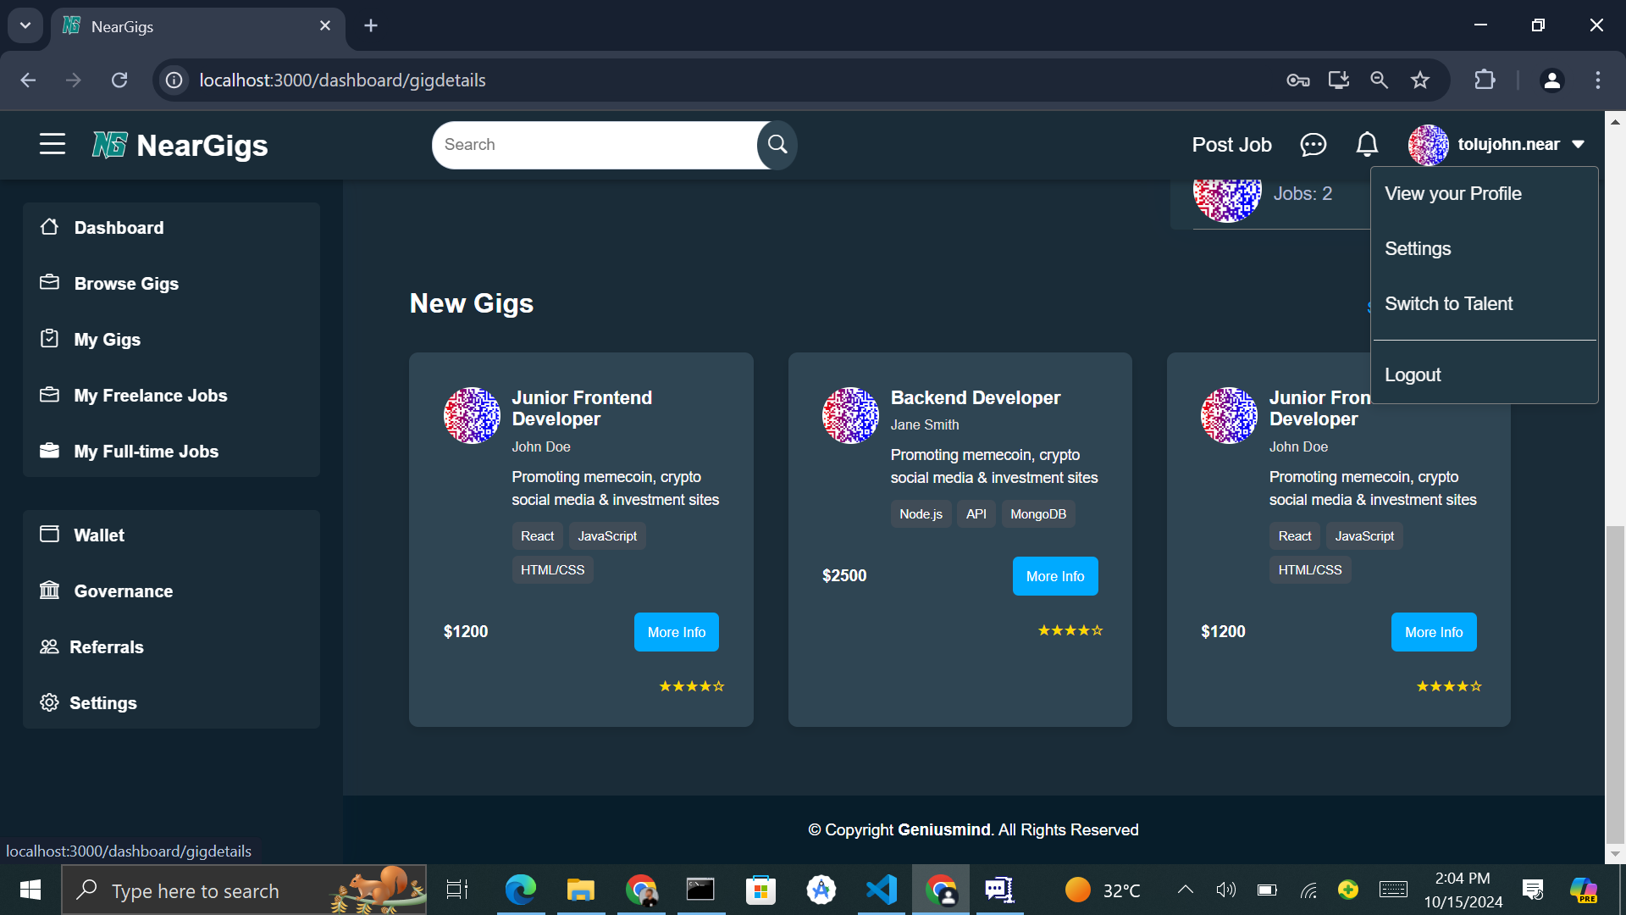Open Governance in the sidebar
Screen dimensions: 1626x915
[x=123, y=591]
